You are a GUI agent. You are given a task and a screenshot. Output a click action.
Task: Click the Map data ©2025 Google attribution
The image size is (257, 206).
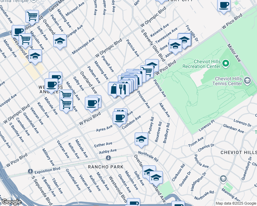pyautogui.click(x=235, y=203)
